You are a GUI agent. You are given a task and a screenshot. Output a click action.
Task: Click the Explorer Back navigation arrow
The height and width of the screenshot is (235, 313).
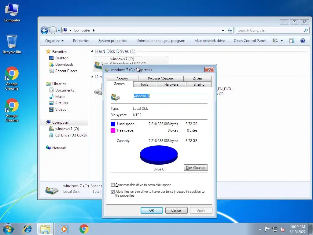pyautogui.click(x=44, y=30)
